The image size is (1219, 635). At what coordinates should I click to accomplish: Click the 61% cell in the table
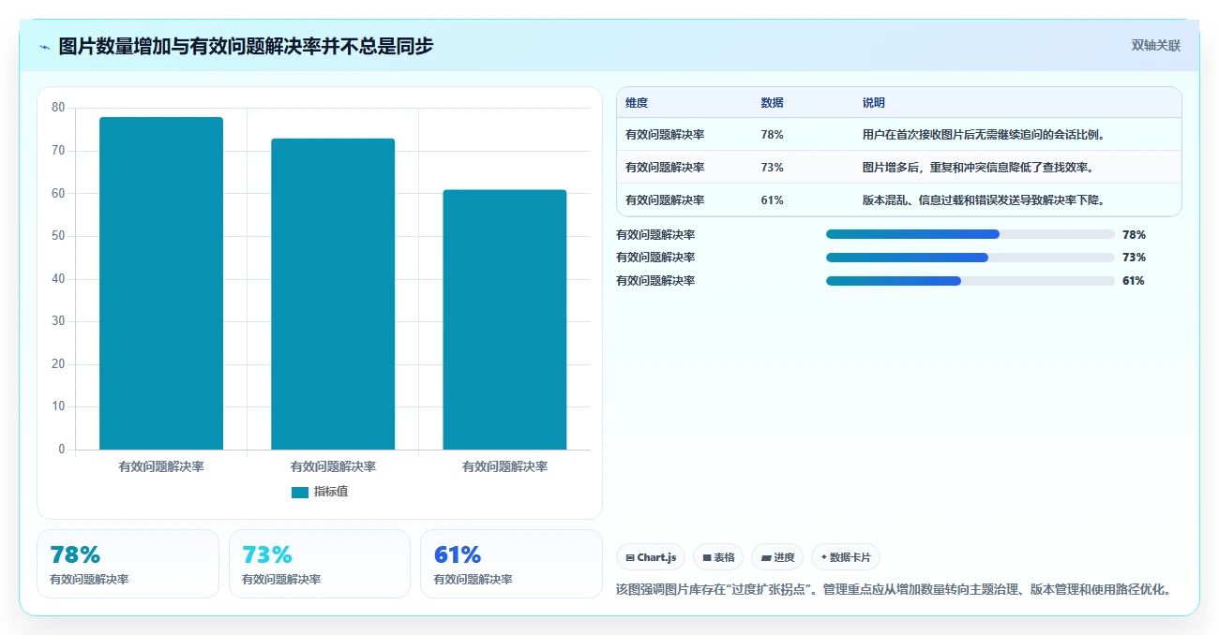click(773, 200)
